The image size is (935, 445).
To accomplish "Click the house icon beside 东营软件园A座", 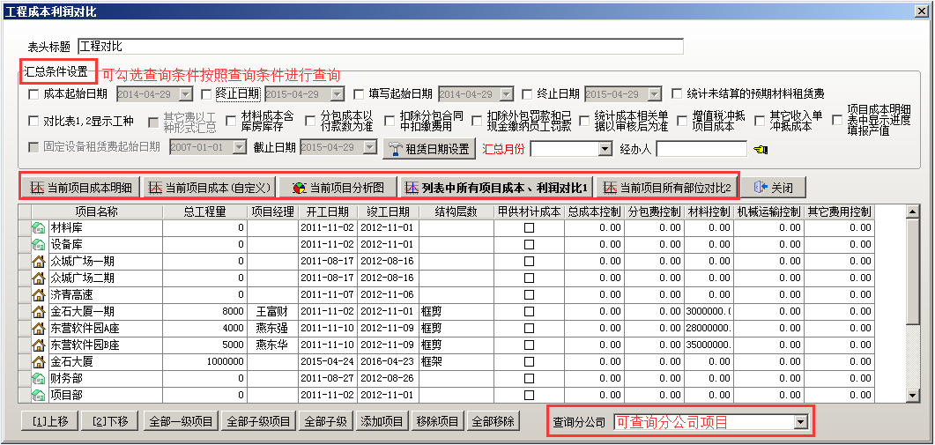I will [39, 328].
